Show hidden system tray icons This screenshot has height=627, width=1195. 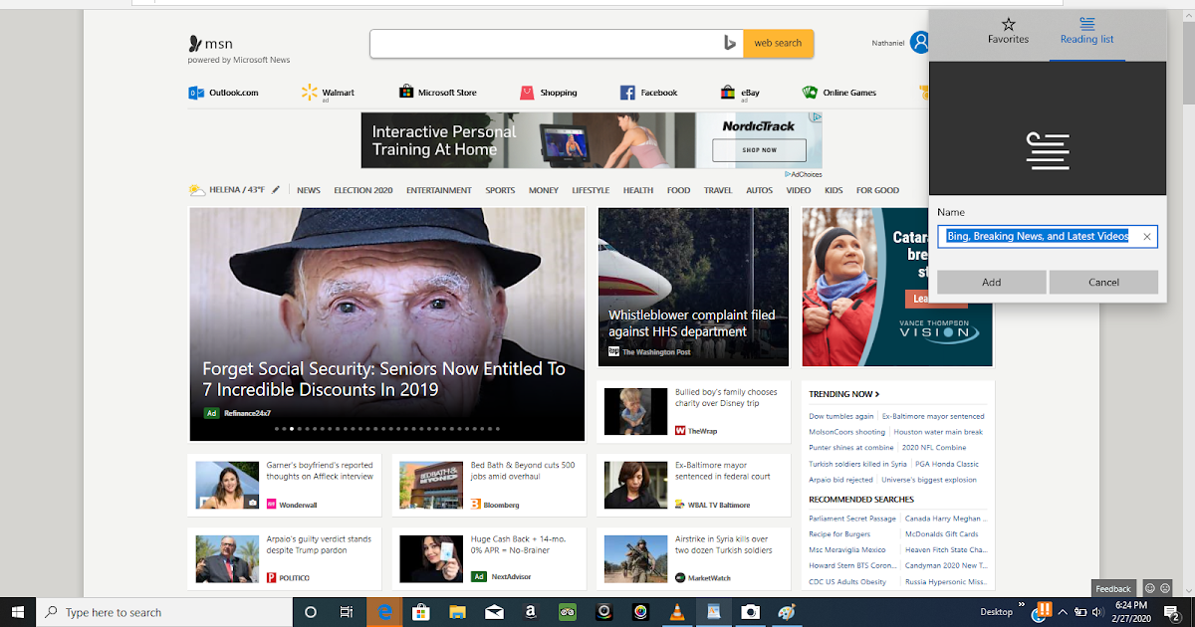(1063, 612)
